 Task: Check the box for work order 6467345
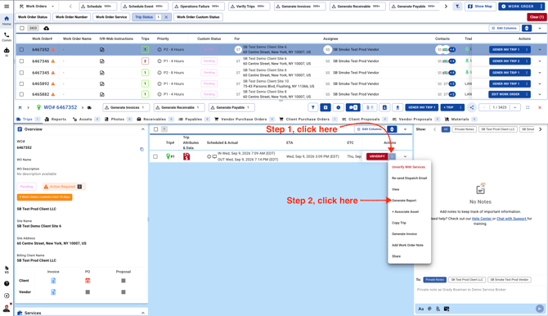pyautogui.click(x=21, y=73)
